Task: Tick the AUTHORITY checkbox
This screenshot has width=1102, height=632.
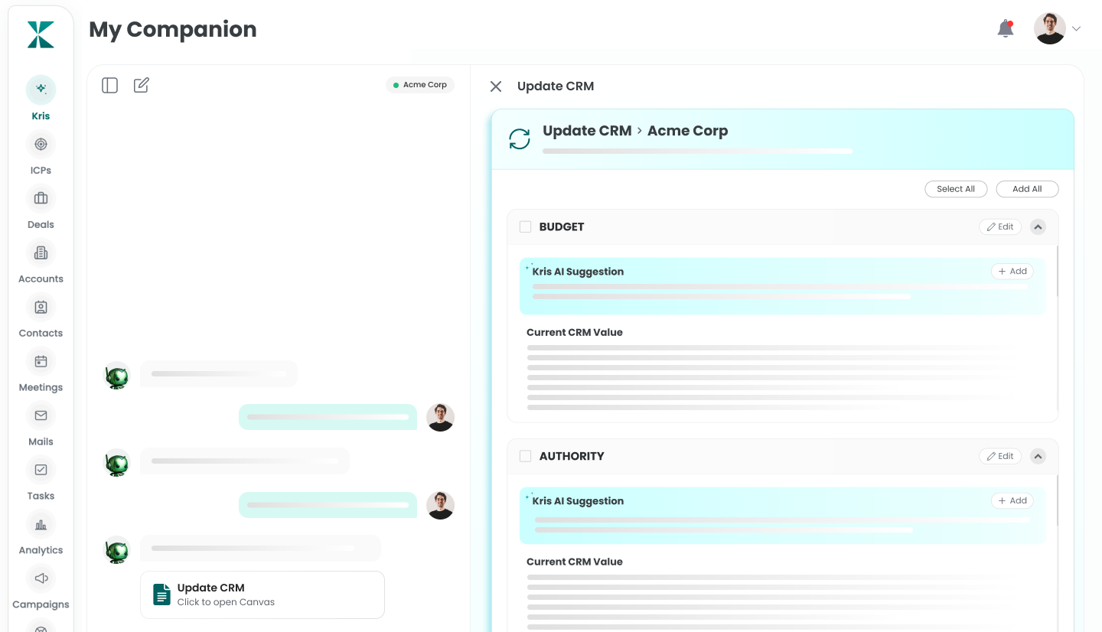Action: [526, 456]
